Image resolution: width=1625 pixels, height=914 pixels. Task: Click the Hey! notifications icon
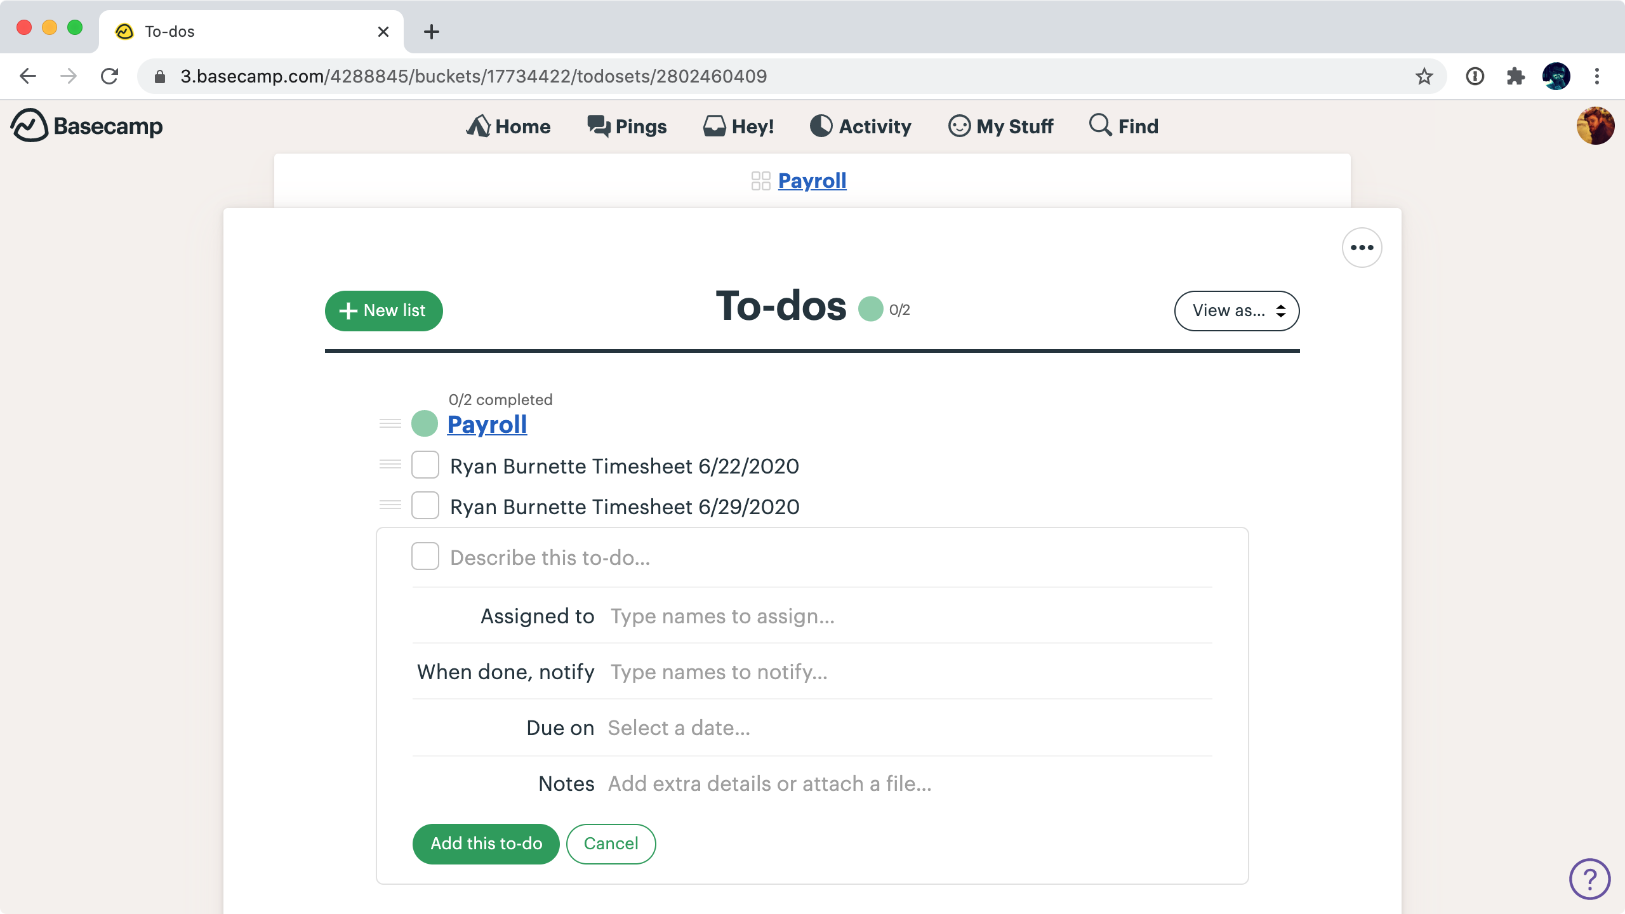coord(738,126)
